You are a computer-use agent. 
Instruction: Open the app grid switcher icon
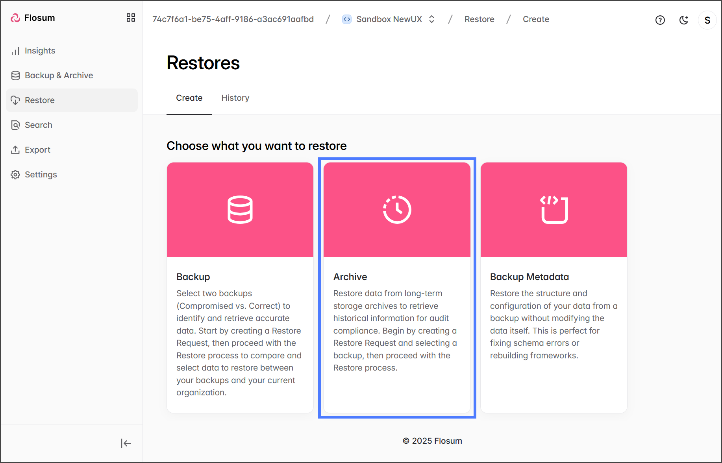point(131,18)
